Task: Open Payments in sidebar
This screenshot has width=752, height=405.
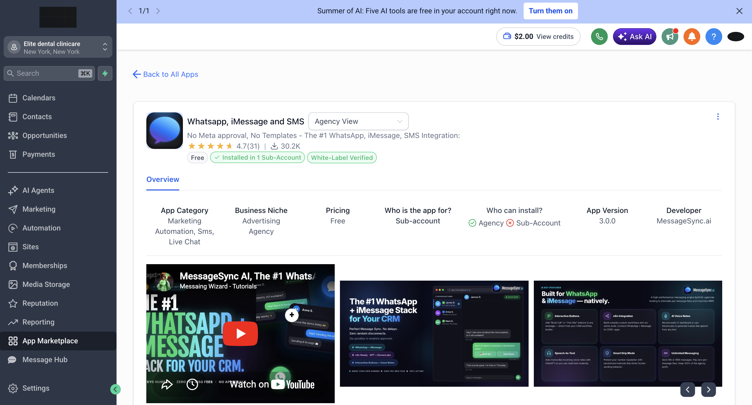Action: [x=58, y=154]
